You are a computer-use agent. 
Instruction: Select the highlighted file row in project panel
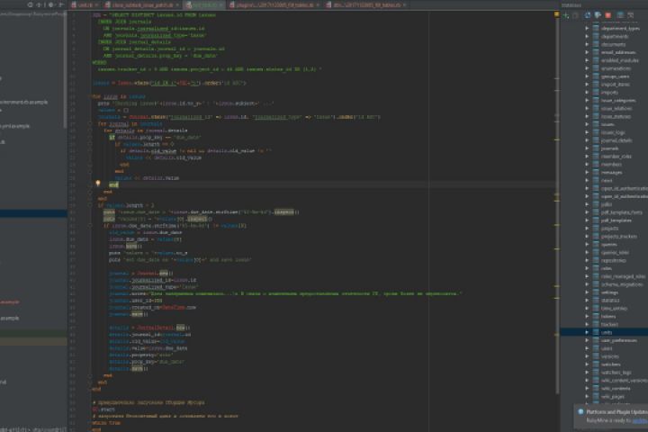click(33, 213)
